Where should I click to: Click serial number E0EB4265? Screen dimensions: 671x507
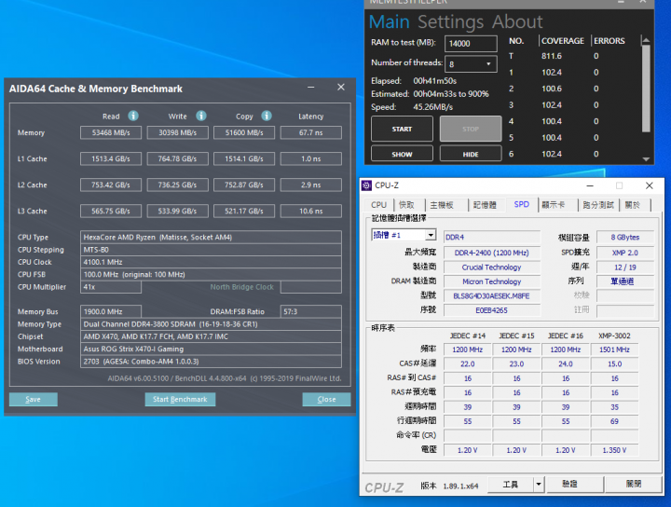click(x=492, y=310)
